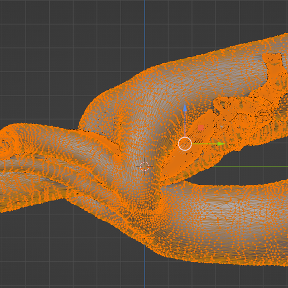Click the red square plane-move gizmo handle
Screen dimensions: 288x288
tap(201, 128)
